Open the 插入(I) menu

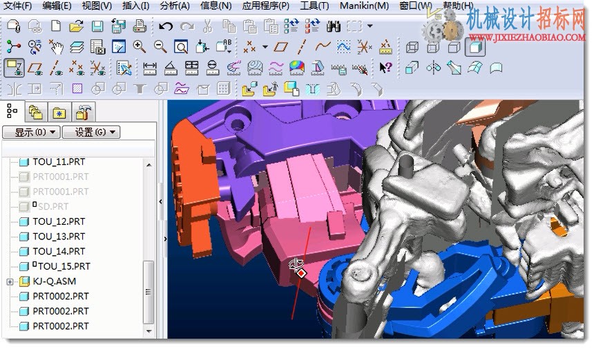pos(136,6)
